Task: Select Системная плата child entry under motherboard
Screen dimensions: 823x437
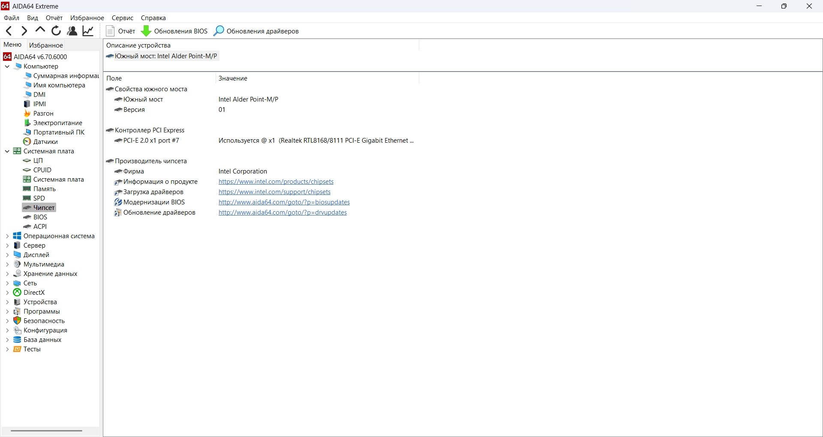Action: [54, 180]
